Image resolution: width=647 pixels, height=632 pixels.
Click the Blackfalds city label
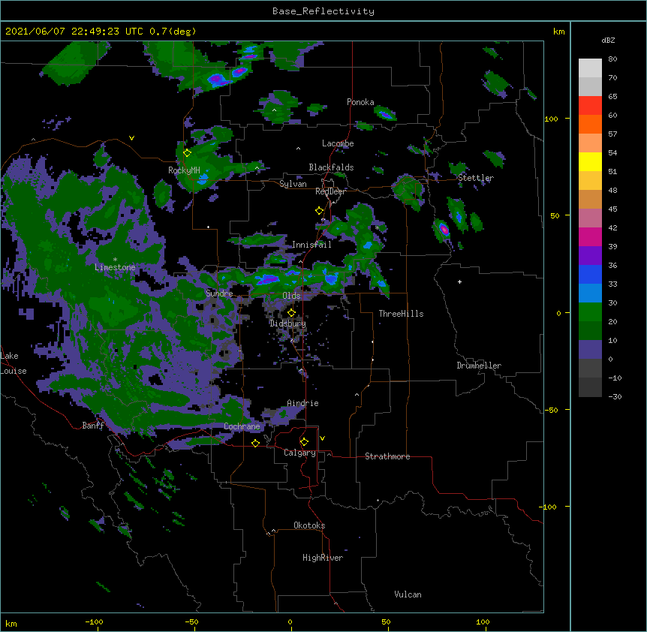point(331,167)
